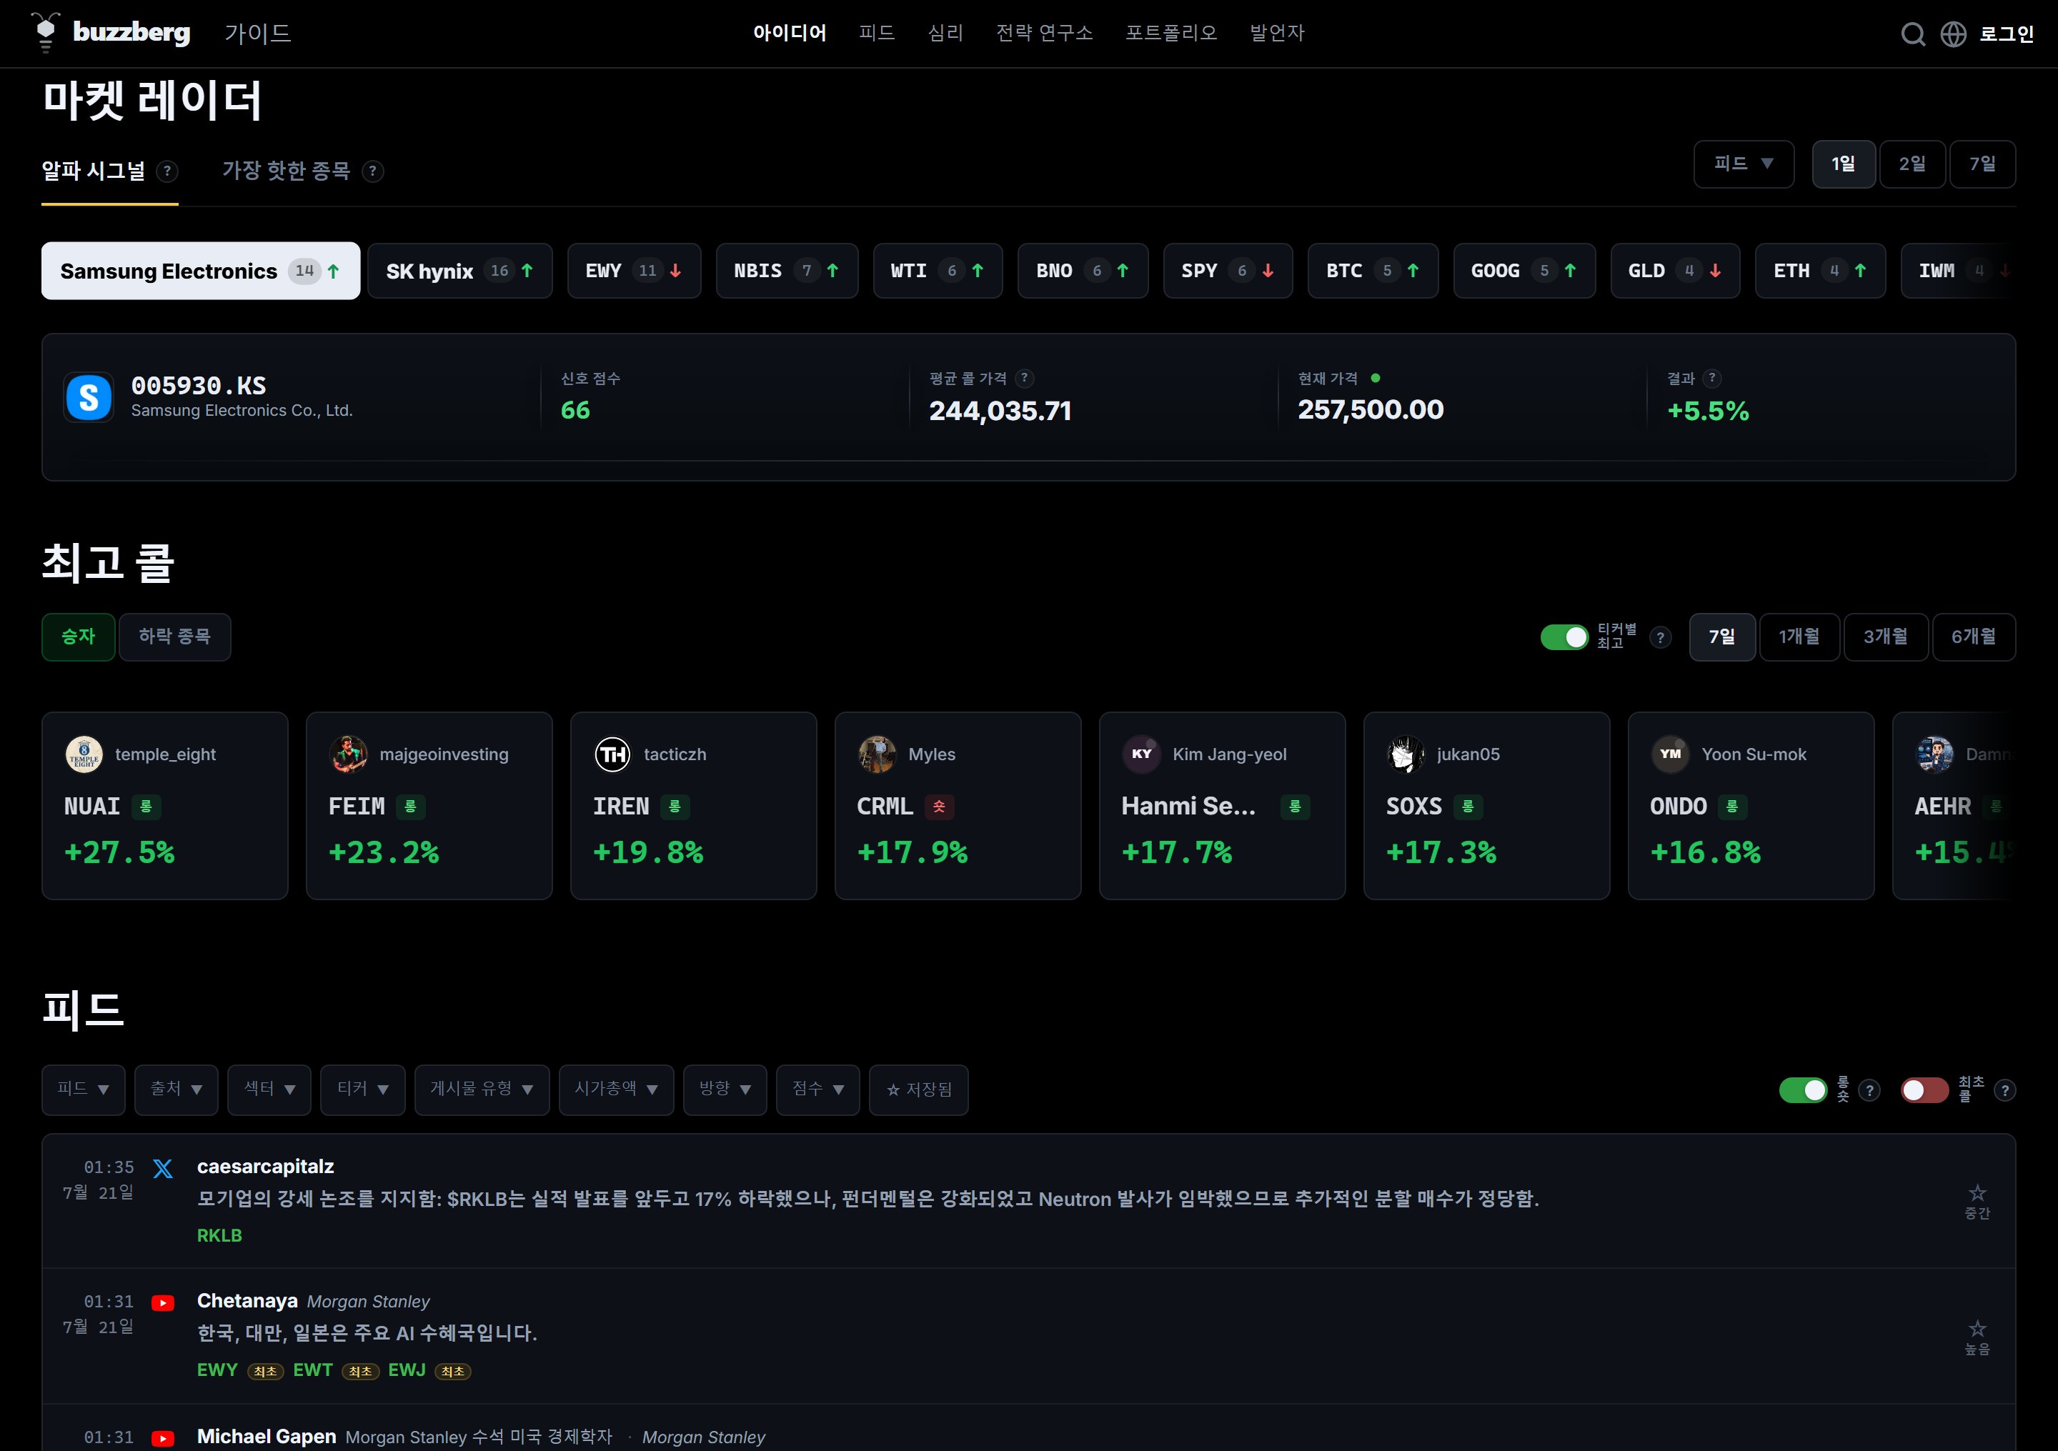Click help icon next to 알파 시그널
This screenshot has height=1451, width=2058.
pos(166,171)
